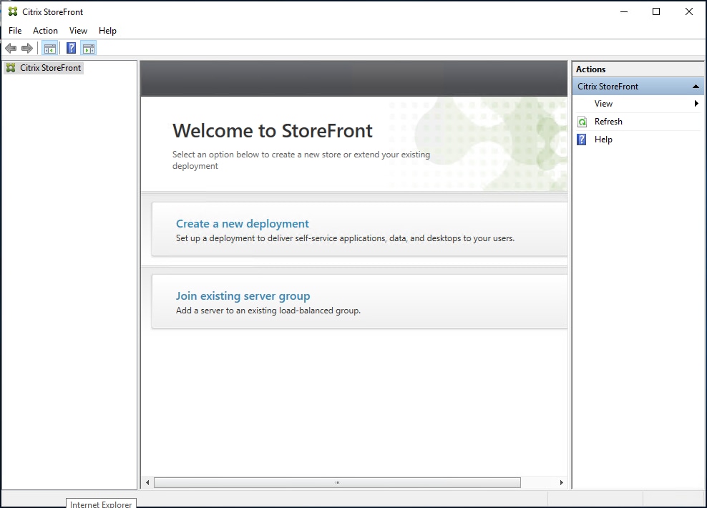
Task: Open the File menu
Action: tap(14, 30)
